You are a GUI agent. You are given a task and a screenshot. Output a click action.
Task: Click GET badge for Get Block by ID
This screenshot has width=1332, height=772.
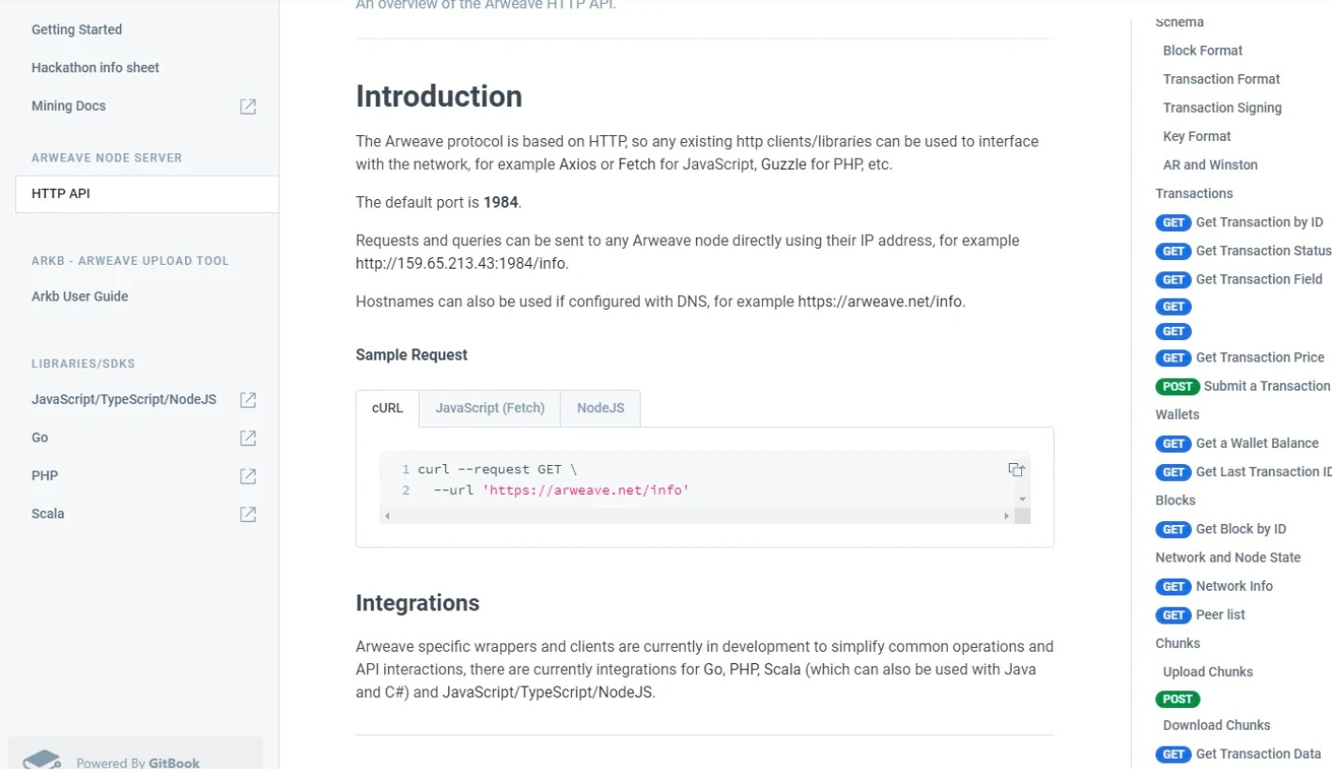pyautogui.click(x=1173, y=530)
